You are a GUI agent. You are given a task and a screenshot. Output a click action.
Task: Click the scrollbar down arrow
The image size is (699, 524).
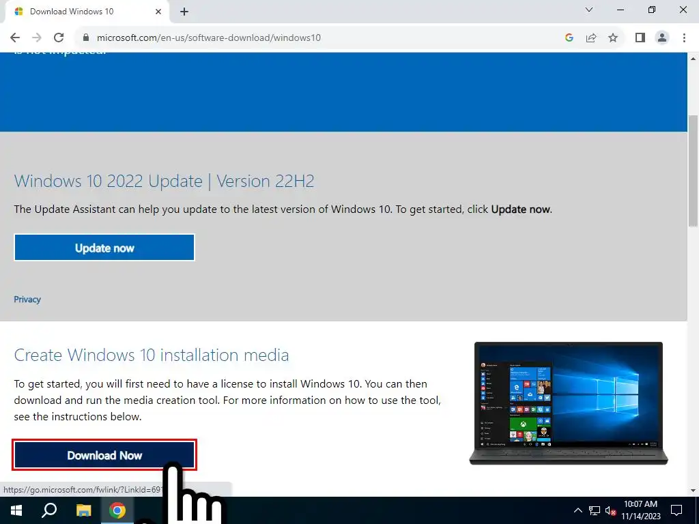pos(693,491)
